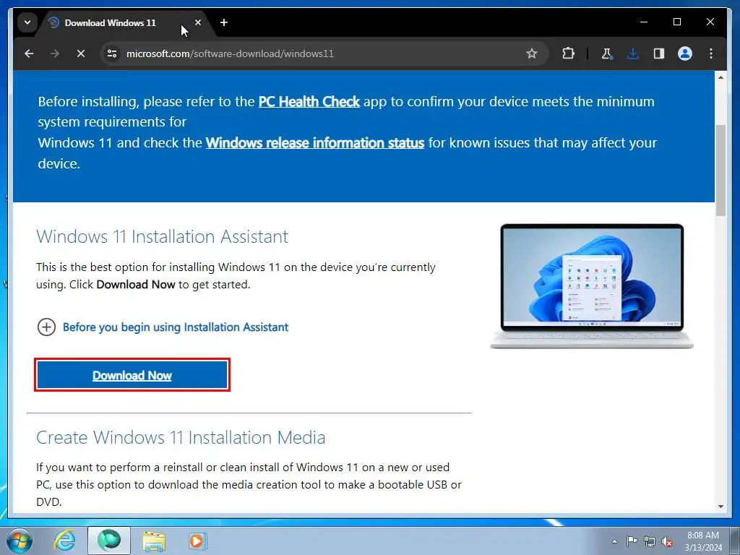
Task: Click the scrollbar down arrow
Action: point(720,507)
